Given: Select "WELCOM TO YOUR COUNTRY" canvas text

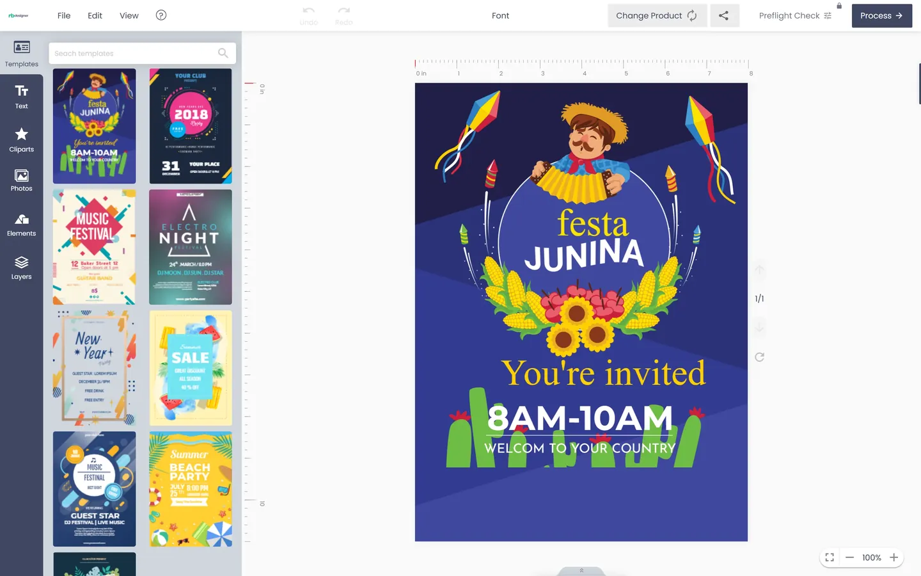Looking at the screenshot, I should 580,448.
